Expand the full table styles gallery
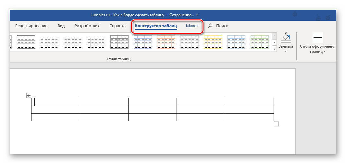The width and height of the screenshot is (346, 164). coord(274,48)
